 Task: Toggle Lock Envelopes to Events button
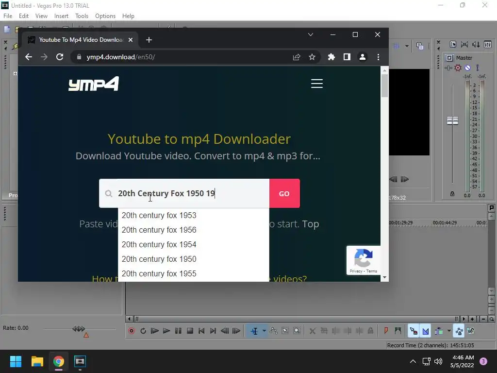[459, 331]
